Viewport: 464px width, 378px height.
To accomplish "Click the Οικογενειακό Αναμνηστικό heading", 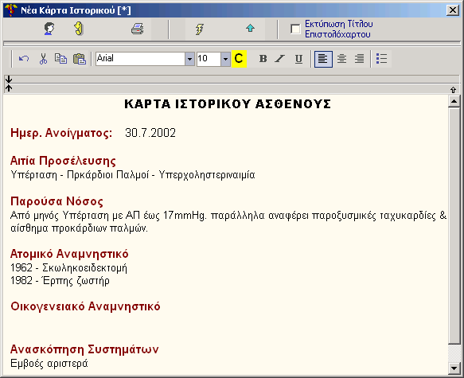I will (x=85, y=306).
